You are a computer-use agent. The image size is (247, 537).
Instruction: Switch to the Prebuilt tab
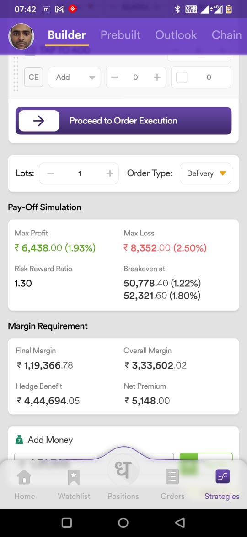point(120,35)
